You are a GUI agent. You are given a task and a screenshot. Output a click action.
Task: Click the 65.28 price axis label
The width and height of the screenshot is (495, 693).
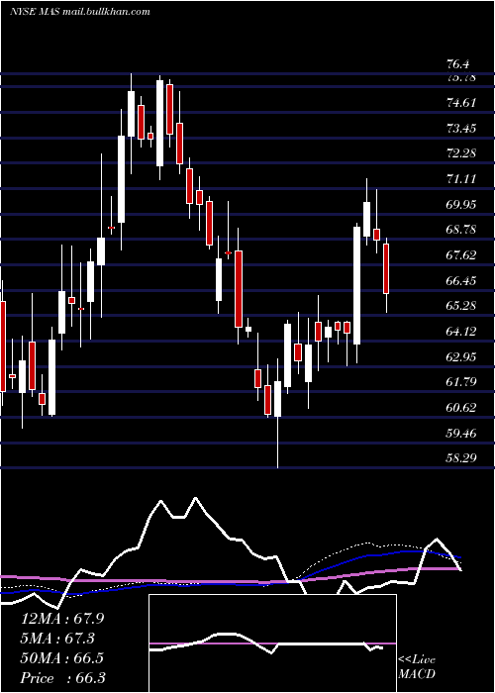click(x=461, y=306)
